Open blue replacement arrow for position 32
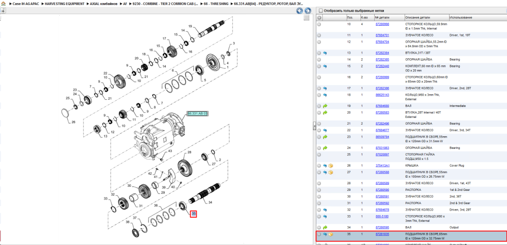This screenshot has height=245, width=507. coord(325,210)
